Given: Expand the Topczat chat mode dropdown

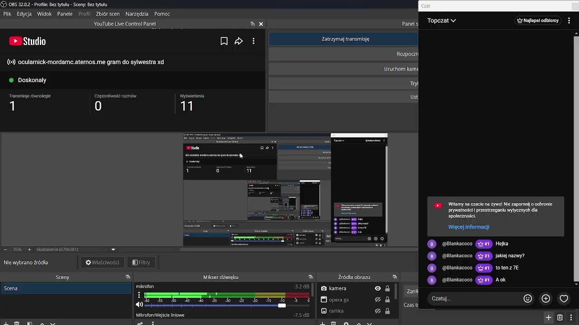Looking at the screenshot, I should coord(441,20).
